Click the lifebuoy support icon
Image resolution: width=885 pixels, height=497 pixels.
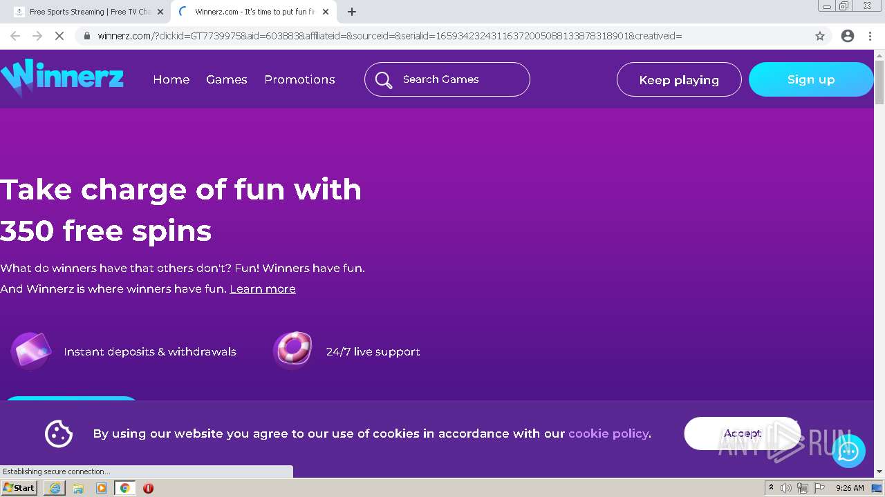pyautogui.click(x=293, y=350)
